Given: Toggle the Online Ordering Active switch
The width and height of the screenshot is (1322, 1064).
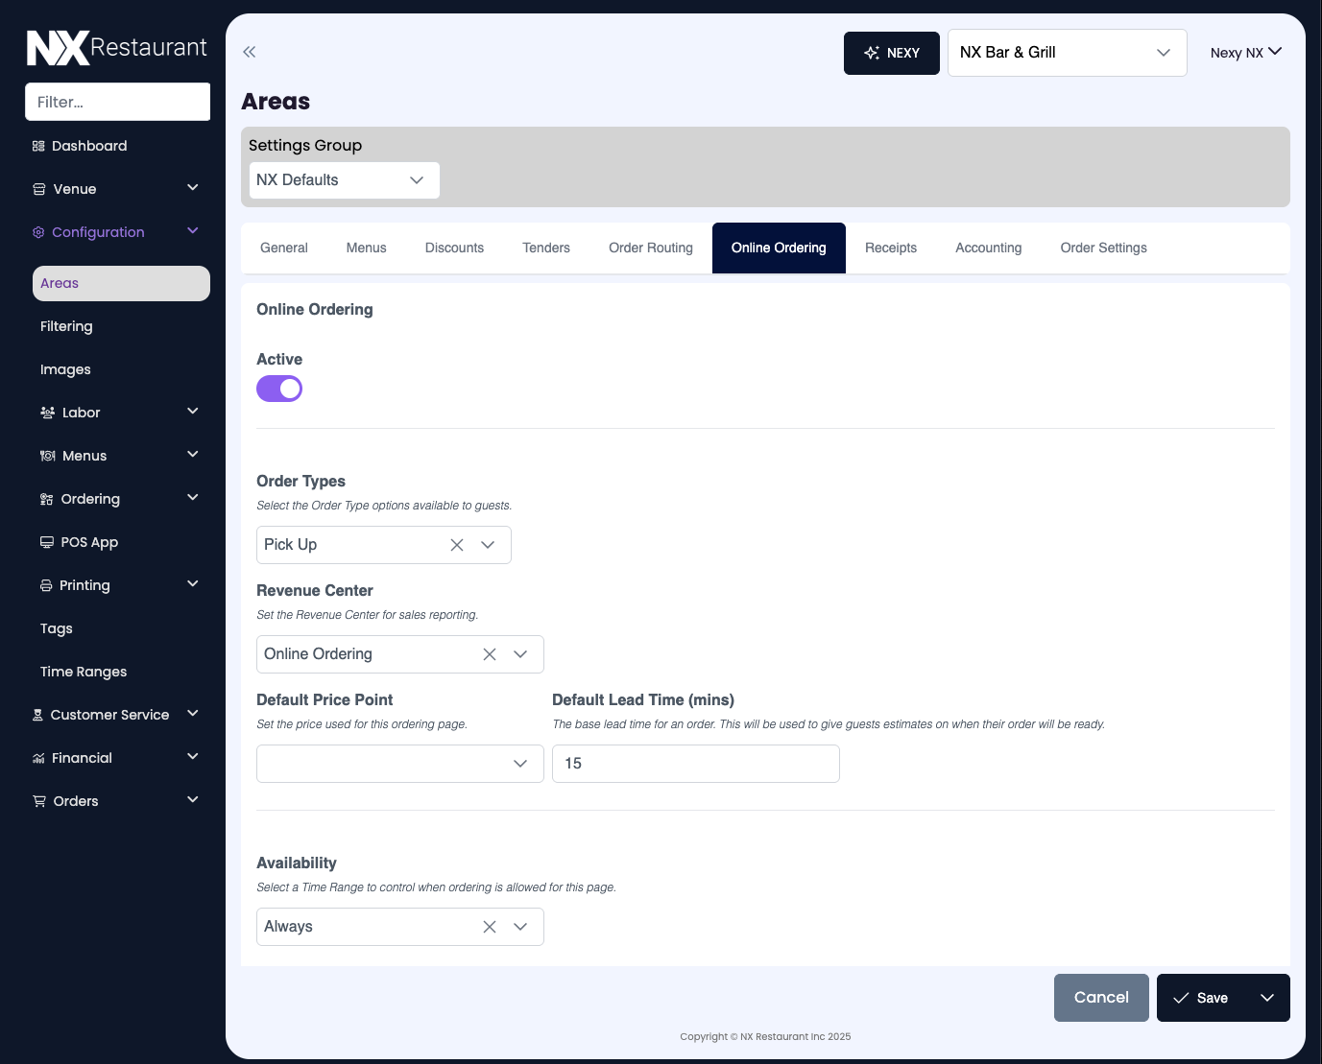Looking at the screenshot, I should [278, 389].
